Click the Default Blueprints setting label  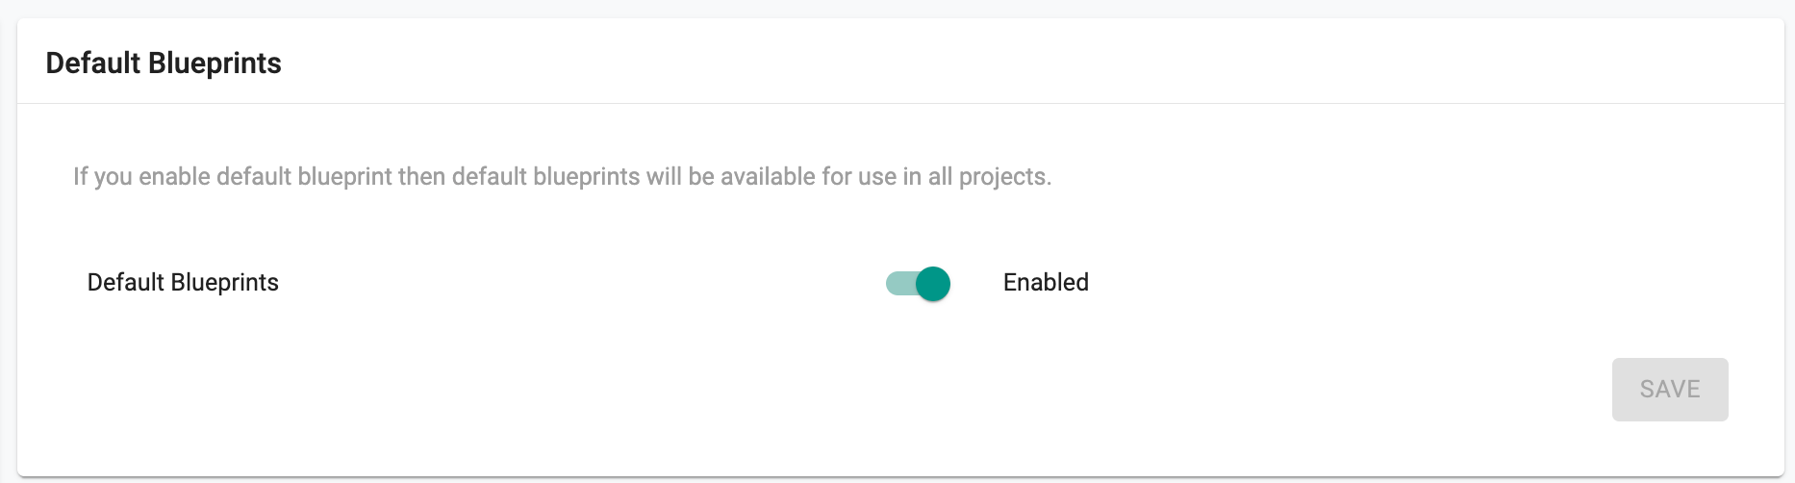[183, 283]
